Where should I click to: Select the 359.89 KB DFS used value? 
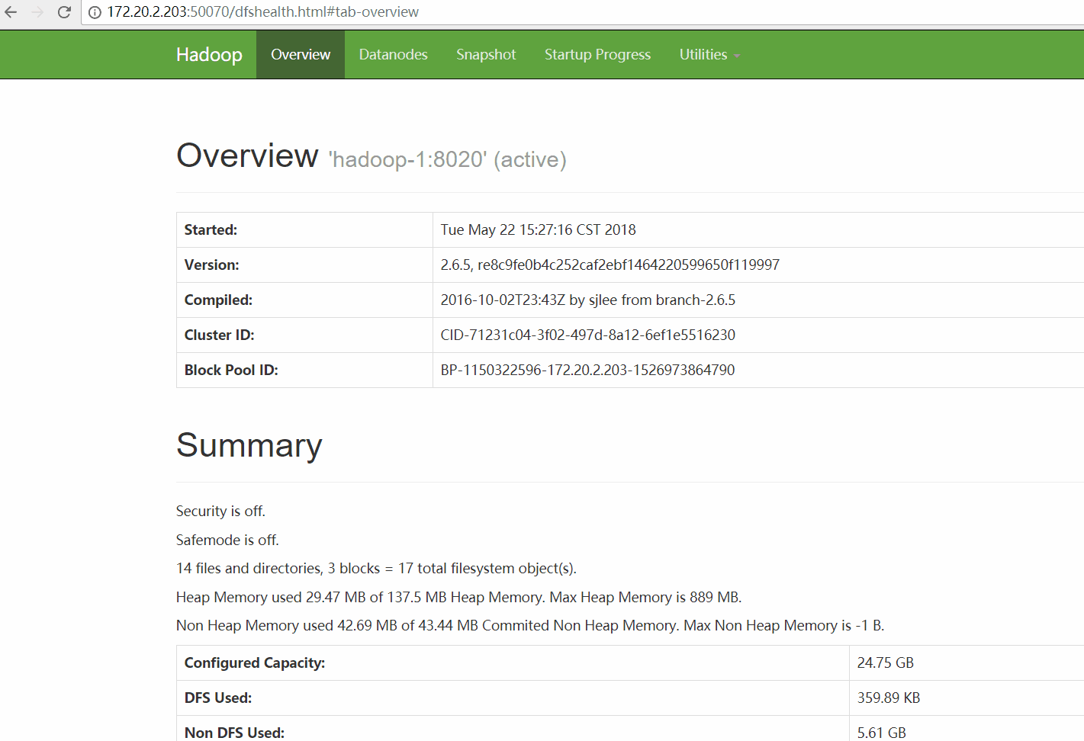pyautogui.click(x=889, y=698)
